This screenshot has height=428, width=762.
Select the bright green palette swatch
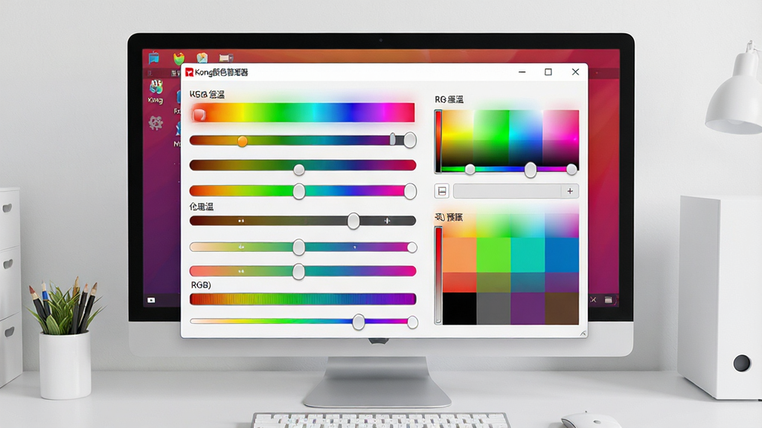click(x=493, y=255)
